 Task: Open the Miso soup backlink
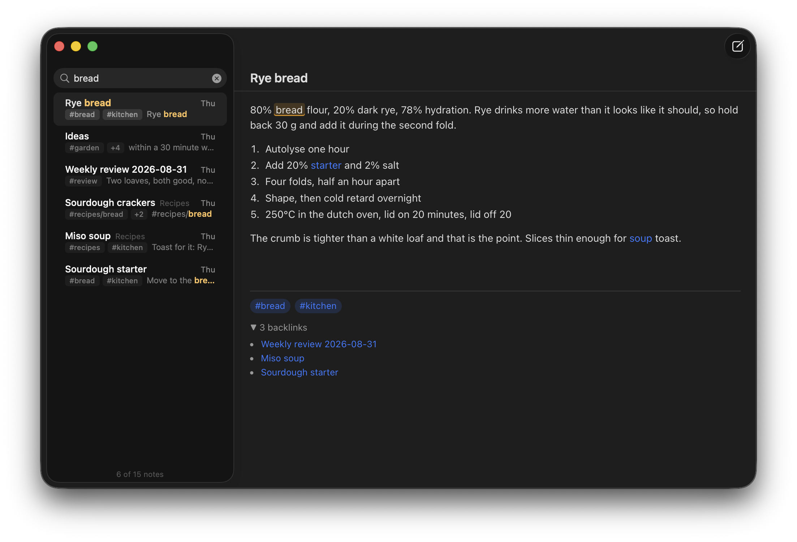[283, 358]
